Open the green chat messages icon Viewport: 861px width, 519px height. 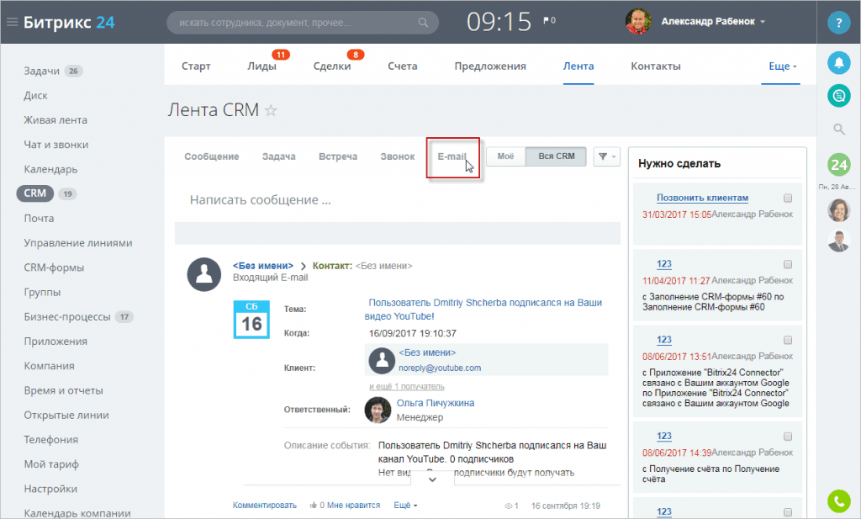[x=838, y=96]
